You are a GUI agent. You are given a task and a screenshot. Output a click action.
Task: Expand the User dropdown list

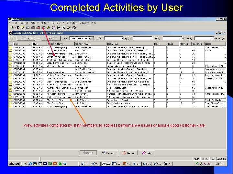[x=92, y=38]
